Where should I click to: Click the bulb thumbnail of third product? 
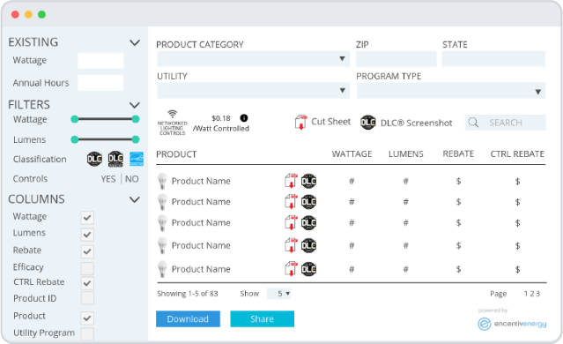pyautogui.click(x=163, y=223)
